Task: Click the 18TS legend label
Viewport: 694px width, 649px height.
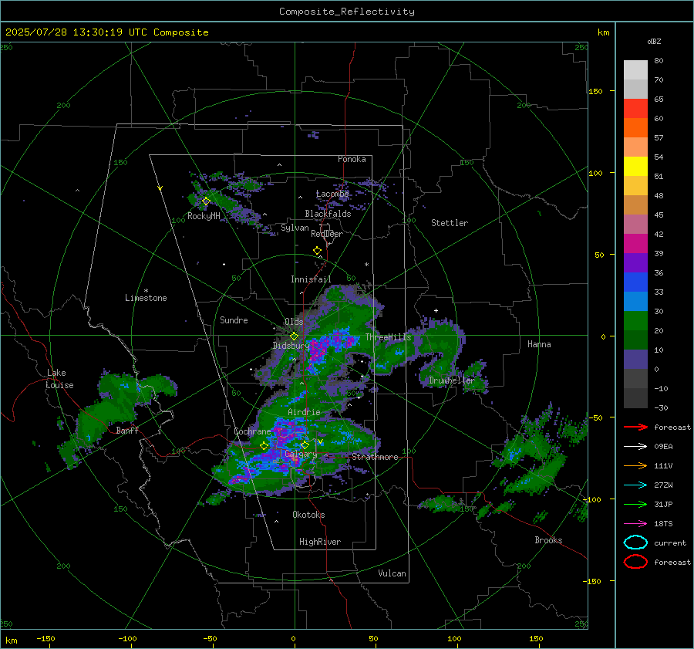Action: pyautogui.click(x=663, y=524)
